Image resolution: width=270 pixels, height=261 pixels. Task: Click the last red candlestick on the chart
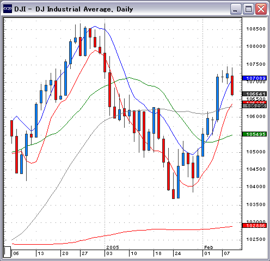click(232, 85)
